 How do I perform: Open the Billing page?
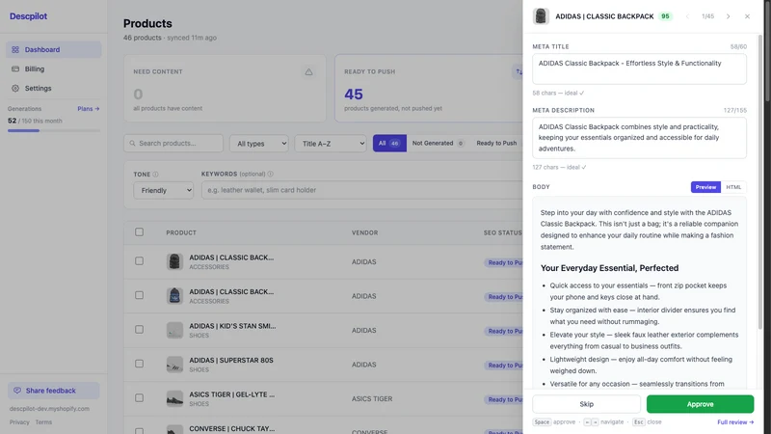click(x=54, y=68)
